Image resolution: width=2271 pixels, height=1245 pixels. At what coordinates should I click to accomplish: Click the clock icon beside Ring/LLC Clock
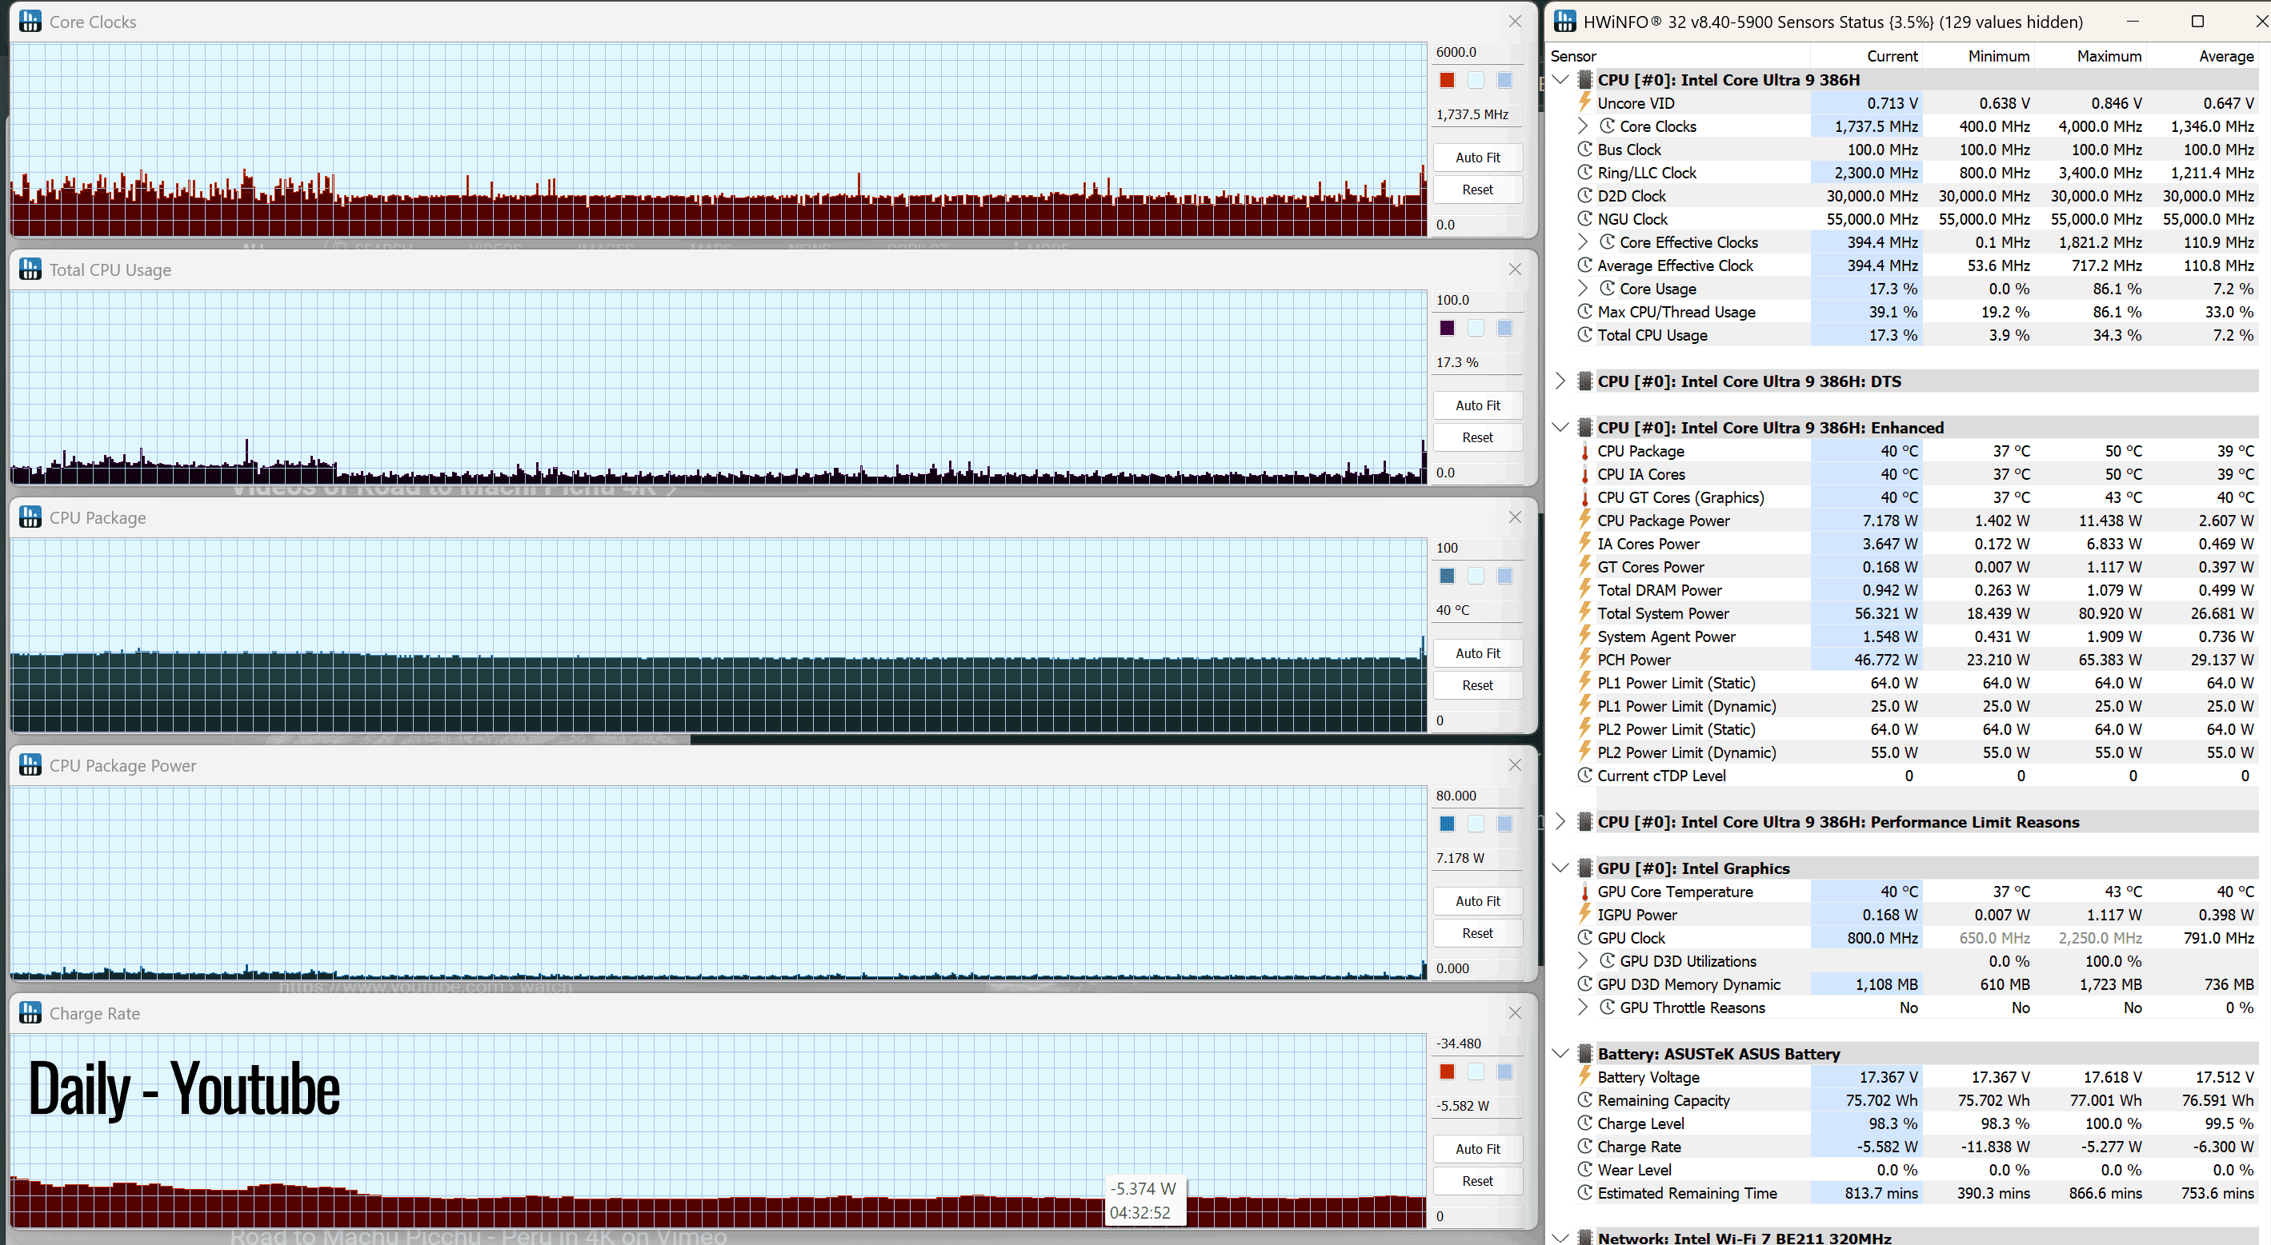[1585, 173]
